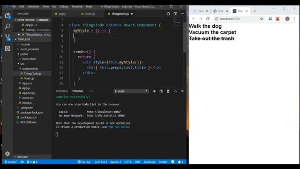This screenshot has width=300, height=169.
Task: Go back in the Chrome window
Action: 194,19
